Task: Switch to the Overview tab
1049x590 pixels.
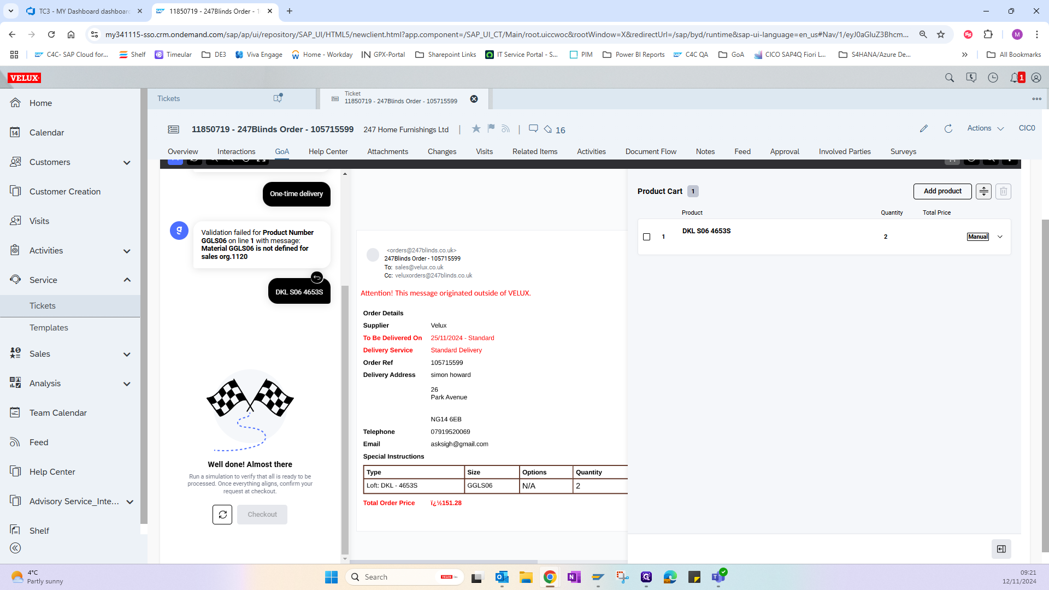Action: coord(182,151)
